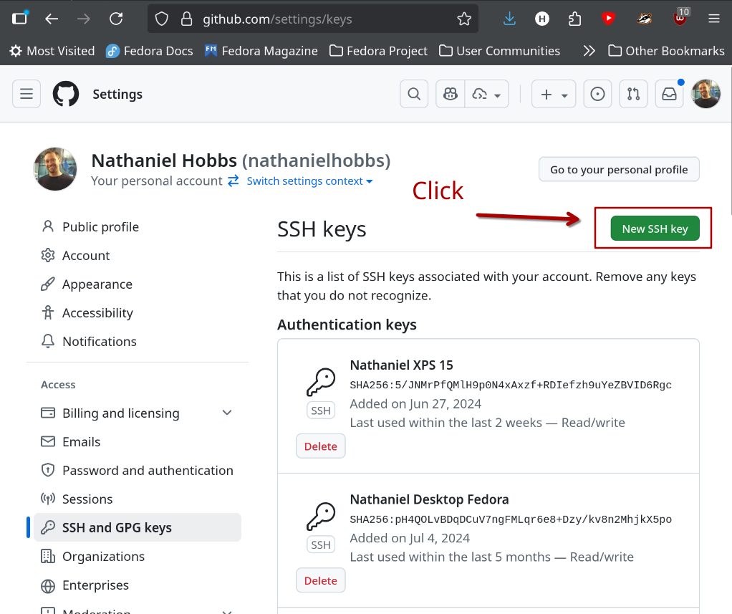
Task: Open your GitHub notifications inbox
Action: [x=669, y=94]
